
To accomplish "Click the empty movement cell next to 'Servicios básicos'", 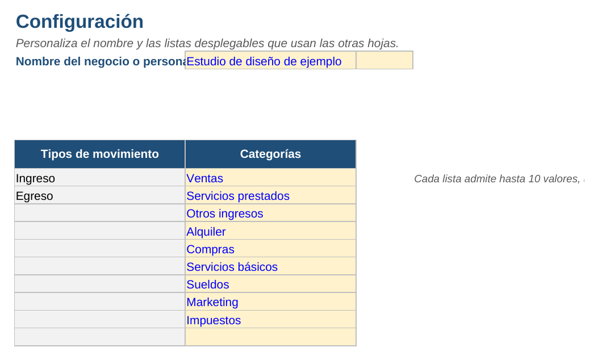I will coord(100,266).
